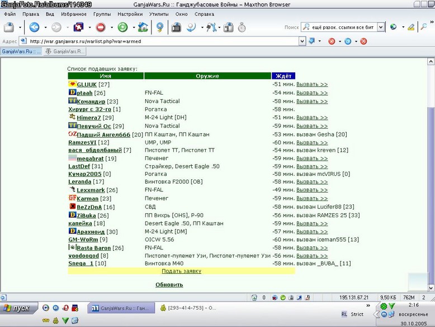Expand the red puzzle icon dropdown arrow
Screen dimensions: 435x327
89,27
